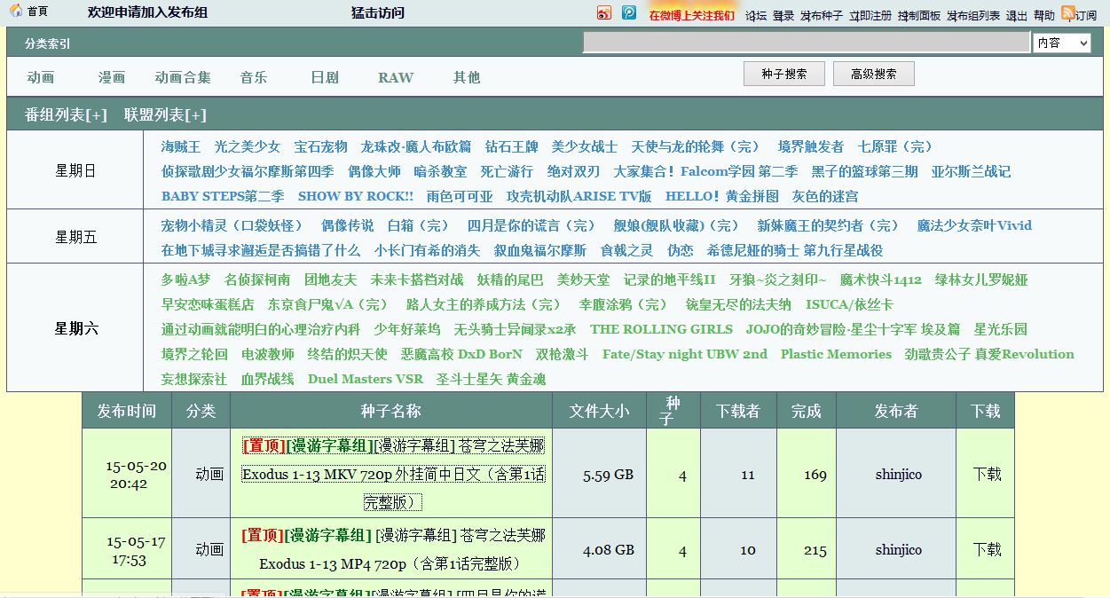Open the 控制面板 link

[x=919, y=15]
